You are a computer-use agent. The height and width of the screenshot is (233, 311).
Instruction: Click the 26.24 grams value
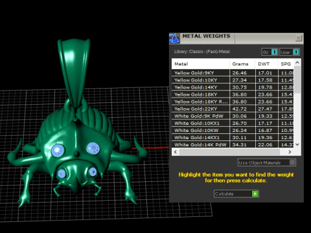coord(239,130)
